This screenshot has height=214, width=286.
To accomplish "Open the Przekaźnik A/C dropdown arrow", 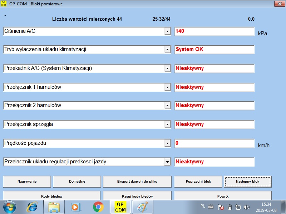I will tap(167, 68).
